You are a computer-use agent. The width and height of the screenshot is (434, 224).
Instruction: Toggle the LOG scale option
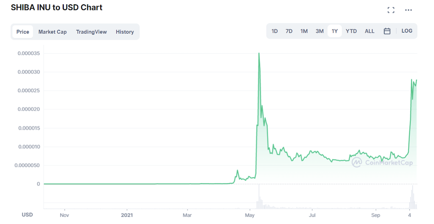[x=407, y=31]
